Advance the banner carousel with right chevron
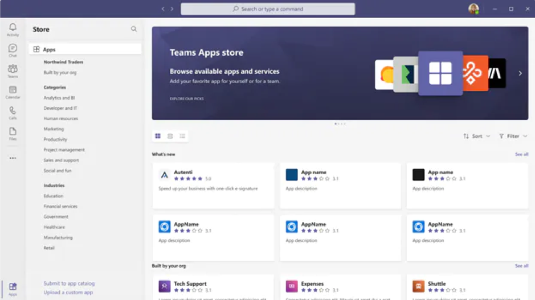This screenshot has height=300, width=535. [x=520, y=73]
